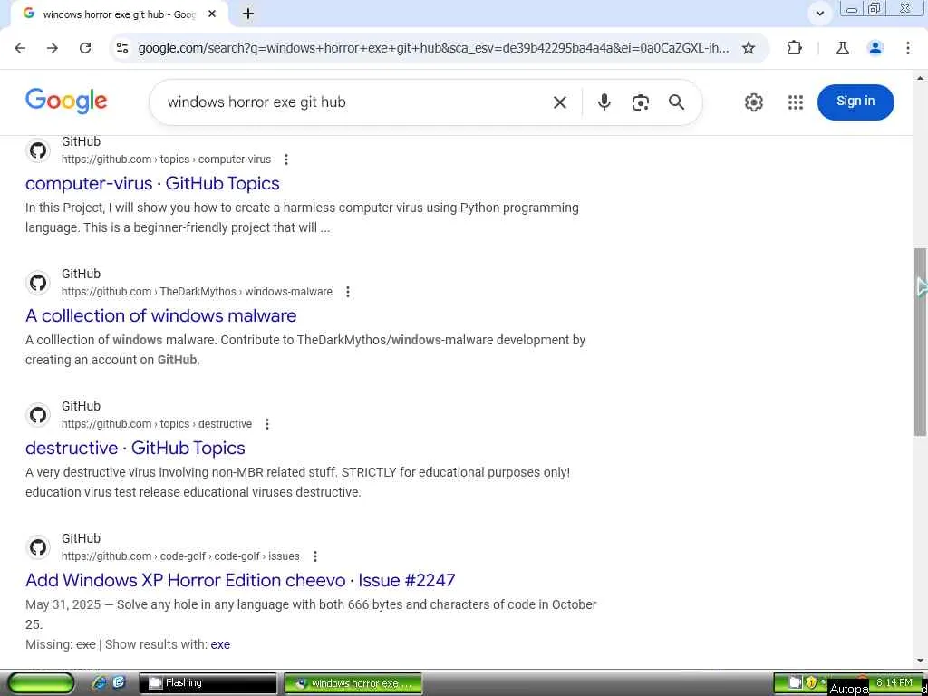Click the taskbar clock showing 8:14 PM
Viewport: 928px width, 696px height.
tap(894, 683)
